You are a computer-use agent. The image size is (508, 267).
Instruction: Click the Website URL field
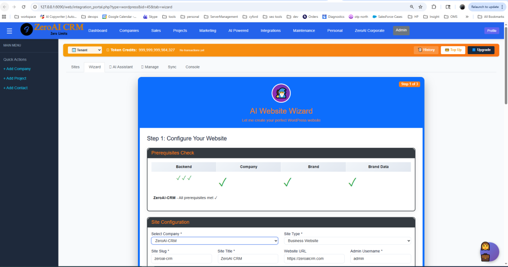[314, 259]
